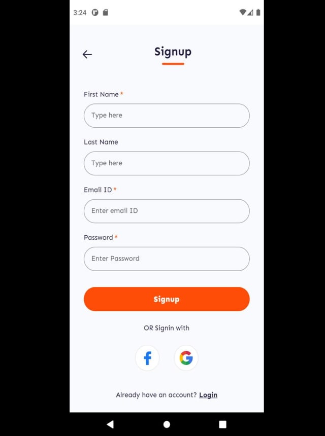Select the Enter Password field
Image resolution: width=325 pixels, height=436 pixels.
coord(167,259)
